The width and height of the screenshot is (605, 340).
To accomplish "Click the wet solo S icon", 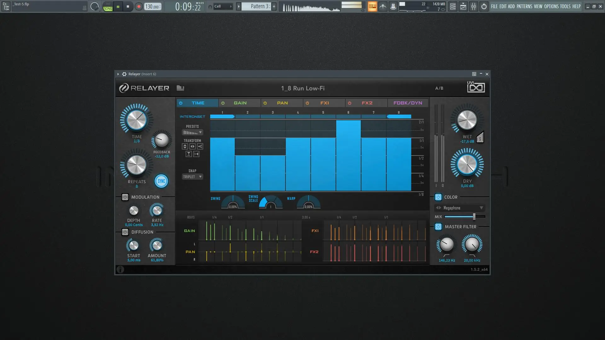I will tap(480, 138).
